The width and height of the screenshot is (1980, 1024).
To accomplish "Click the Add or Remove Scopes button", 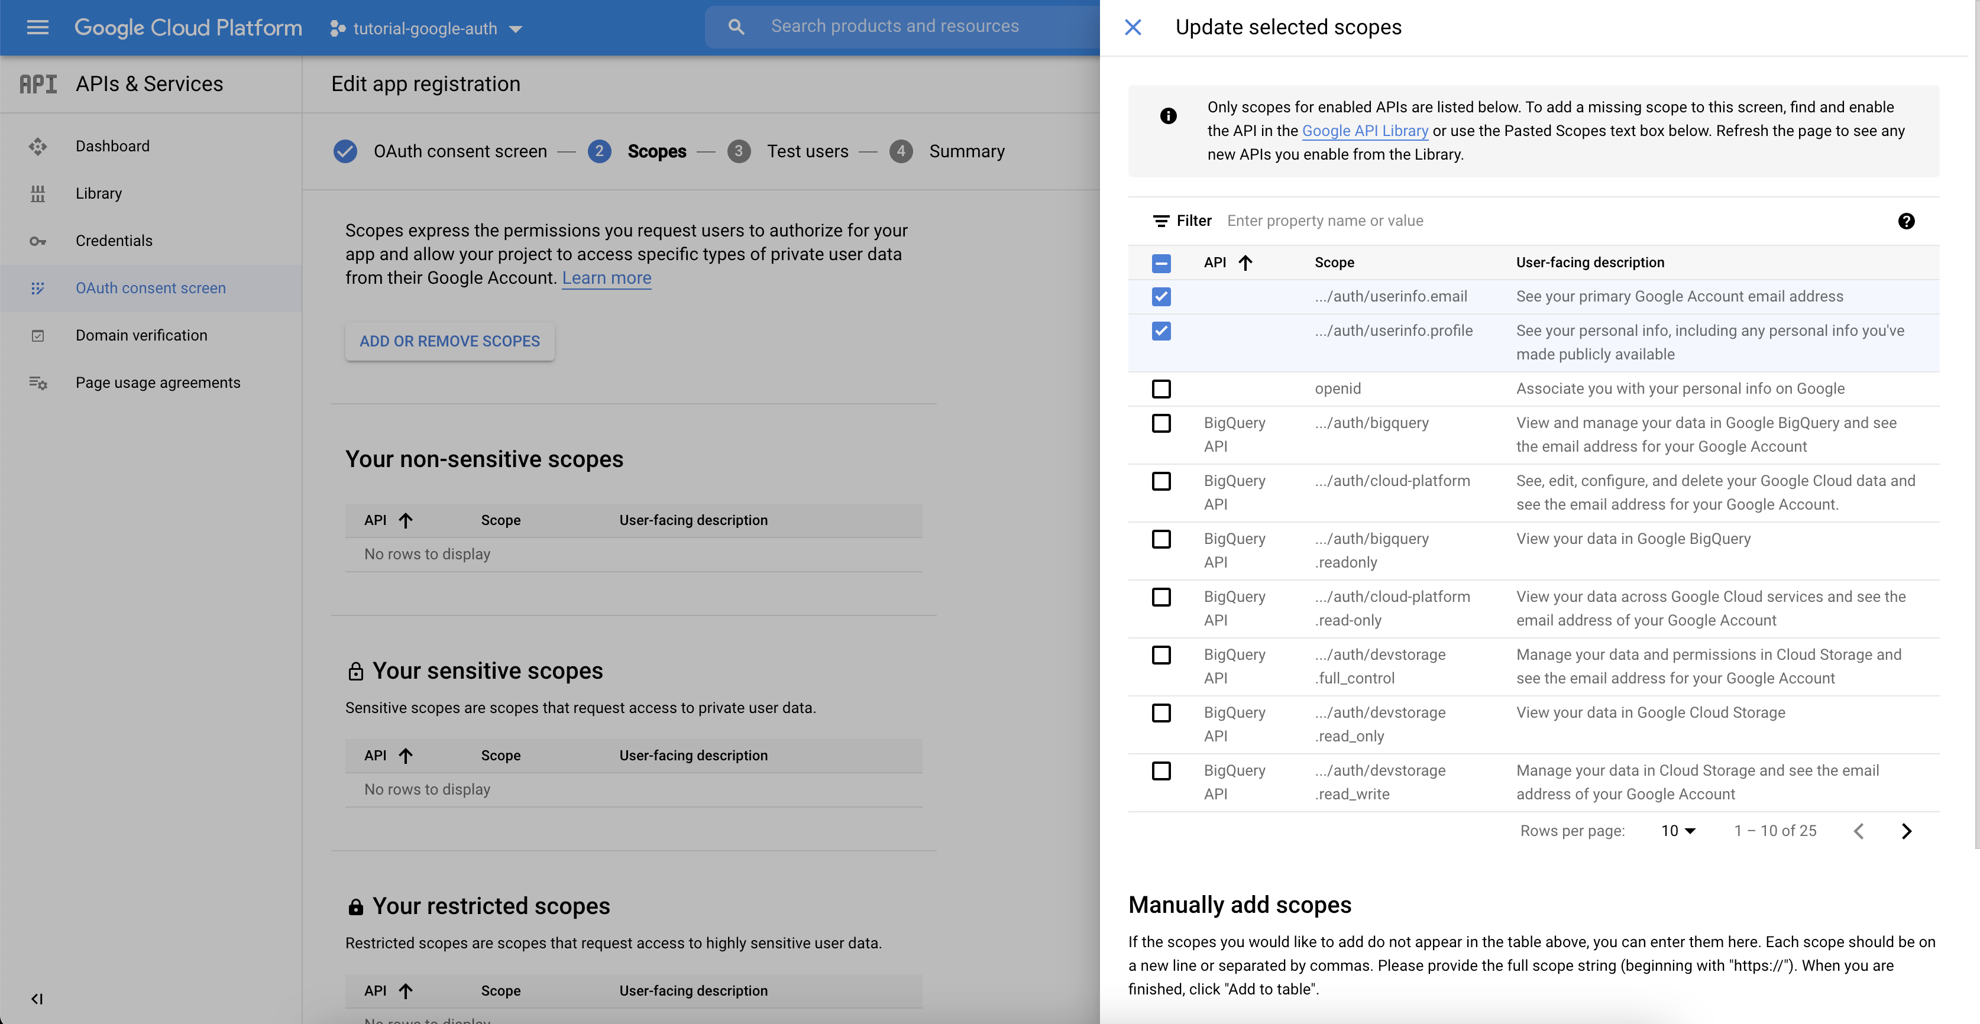I will [449, 341].
